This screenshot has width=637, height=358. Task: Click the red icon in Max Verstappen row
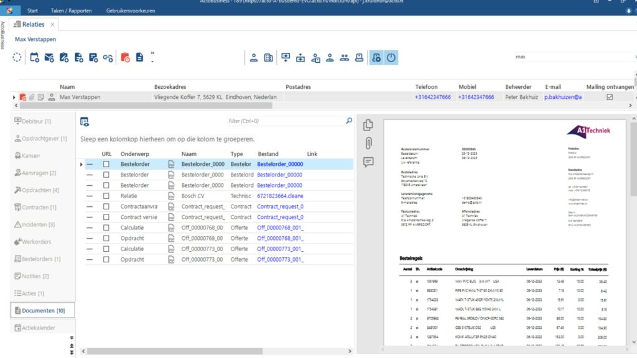[x=23, y=97]
